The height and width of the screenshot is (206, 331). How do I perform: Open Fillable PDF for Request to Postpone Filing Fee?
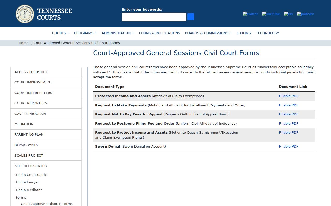pyautogui.click(x=288, y=123)
